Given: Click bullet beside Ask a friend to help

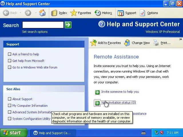Looking at the screenshot, I should [9, 54].
